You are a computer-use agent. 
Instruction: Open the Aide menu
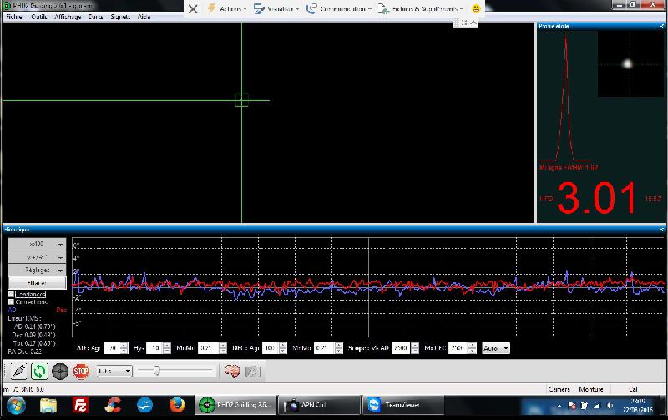144,17
